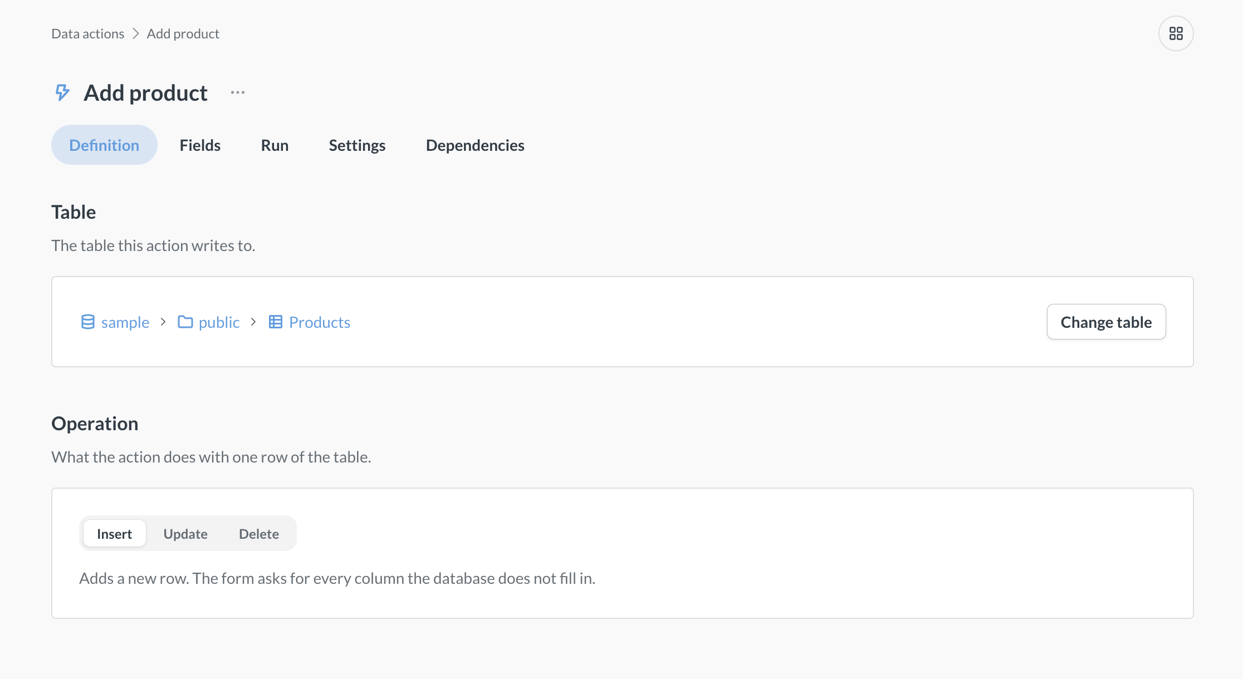The height and width of the screenshot is (679, 1243).
Task: Open the grid apps icon button
Action: (1176, 33)
